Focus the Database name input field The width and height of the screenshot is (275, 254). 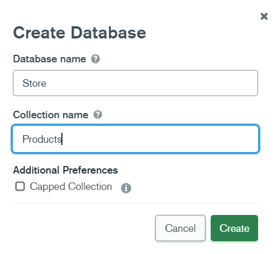coord(135,83)
